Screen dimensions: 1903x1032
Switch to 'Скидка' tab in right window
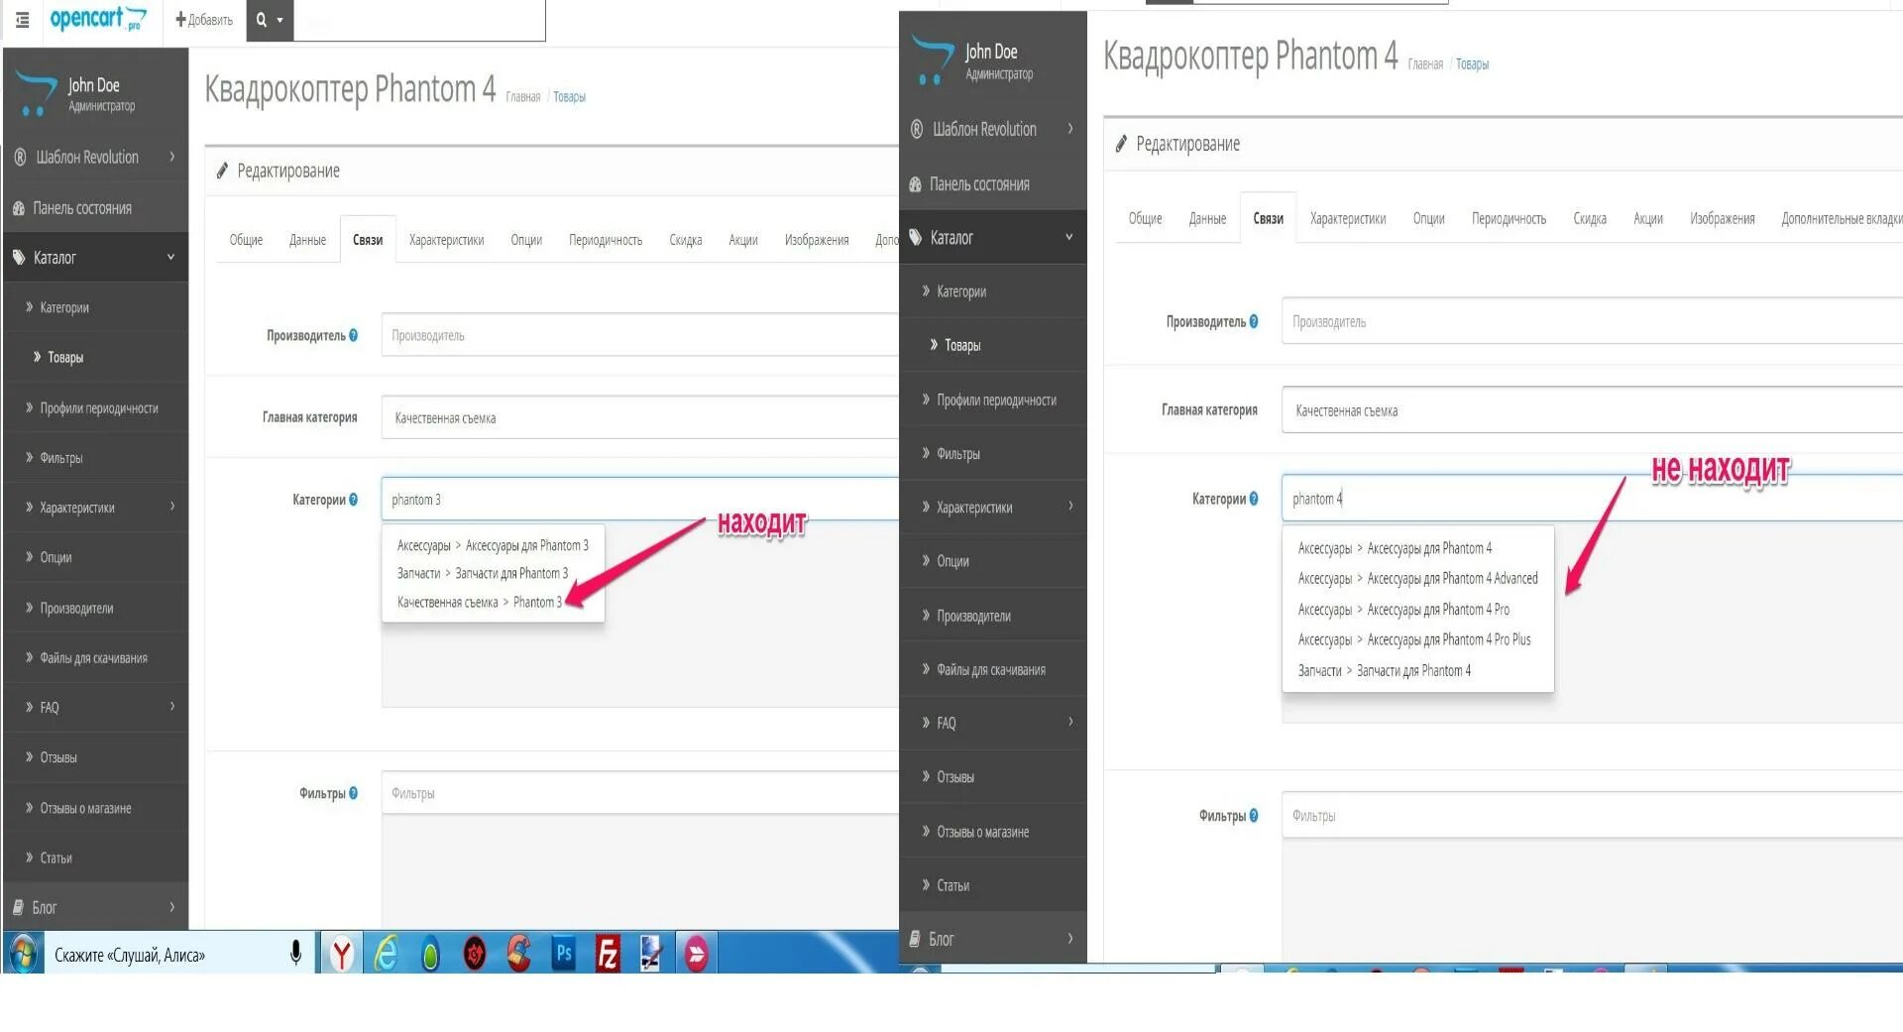tap(1590, 218)
